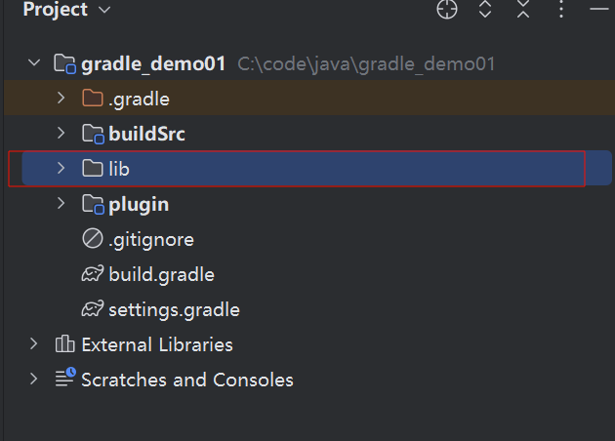Click the Select Opened File crosshair icon
The height and width of the screenshot is (441, 615).
[x=447, y=9]
